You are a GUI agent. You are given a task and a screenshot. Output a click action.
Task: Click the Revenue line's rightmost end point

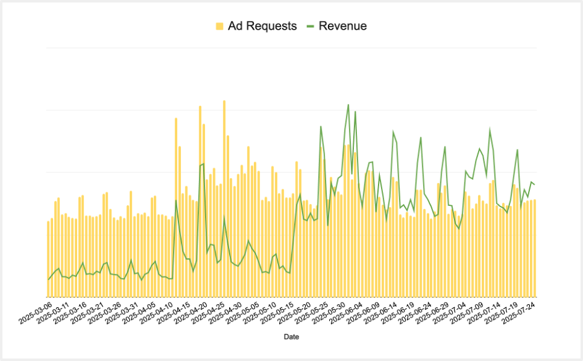tap(534, 184)
